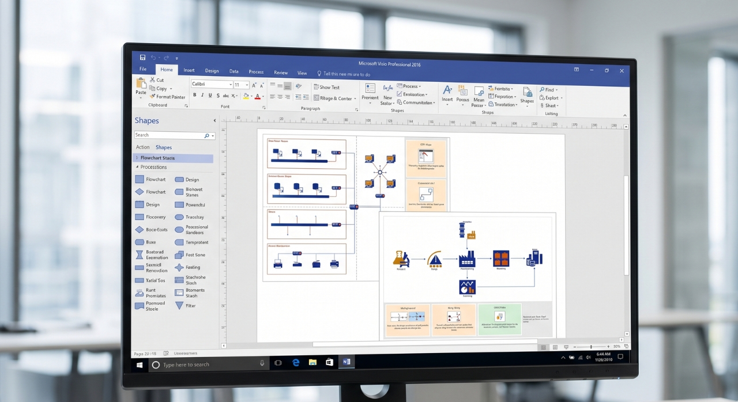Toggle Strikethrough S formatting
The height and width of the screenshot is (402, 738).
click(218, 96)
